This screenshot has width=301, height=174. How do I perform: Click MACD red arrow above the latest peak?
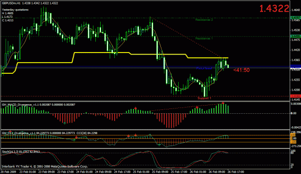[223, 103]
